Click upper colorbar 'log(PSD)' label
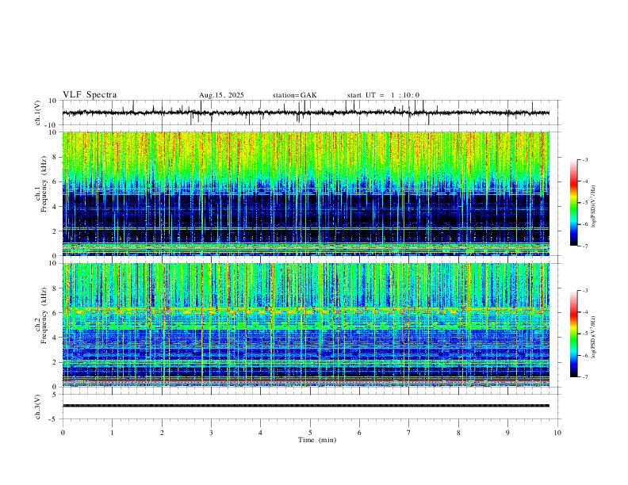Viewport: 628px width, 485px height. [x=594, y=207]
